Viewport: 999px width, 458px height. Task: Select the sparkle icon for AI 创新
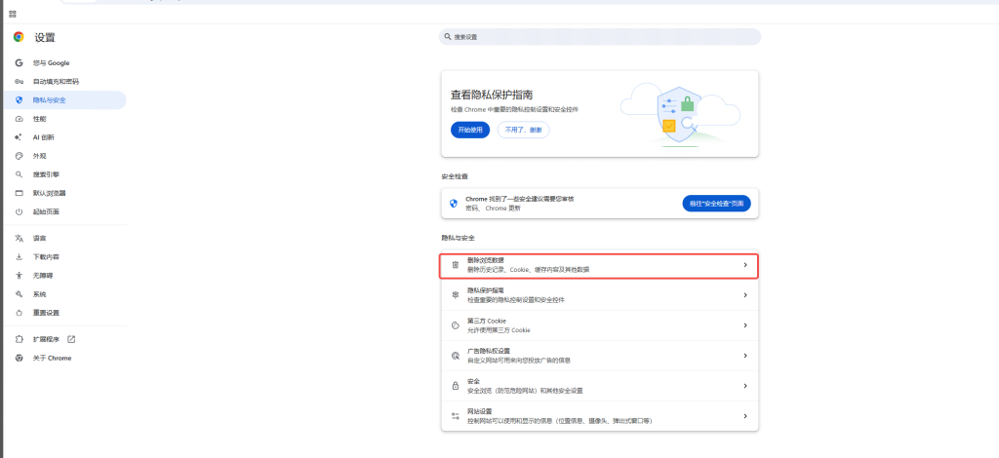click(x=19, y=137)
